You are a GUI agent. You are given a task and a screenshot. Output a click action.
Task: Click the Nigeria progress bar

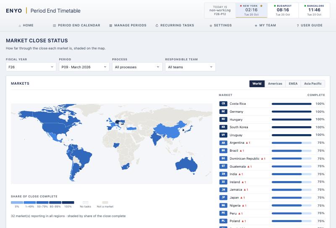click(x=291, y=205)
